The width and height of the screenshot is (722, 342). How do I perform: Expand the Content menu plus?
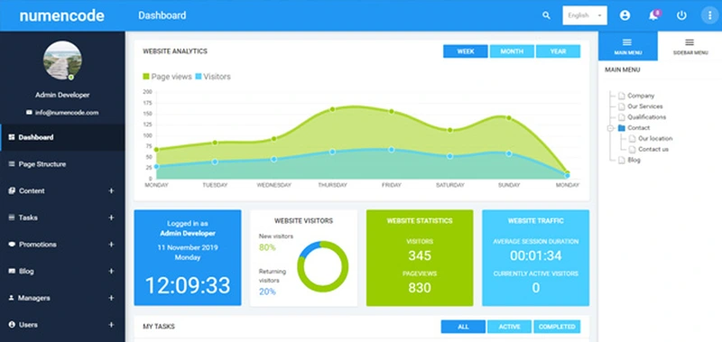pyautogui.click(x=111, y=191)
